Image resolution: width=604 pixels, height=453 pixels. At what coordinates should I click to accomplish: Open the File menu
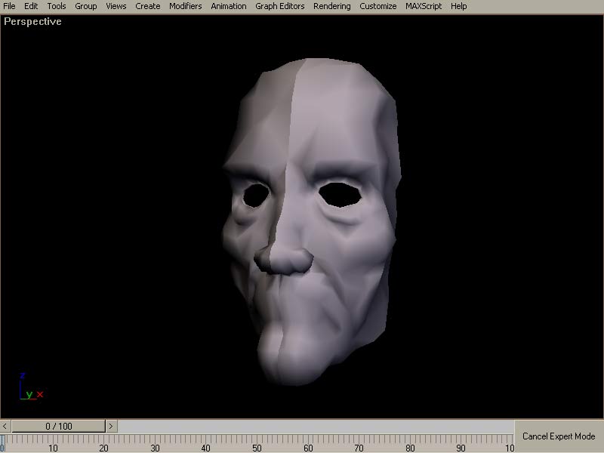point(9,6)
